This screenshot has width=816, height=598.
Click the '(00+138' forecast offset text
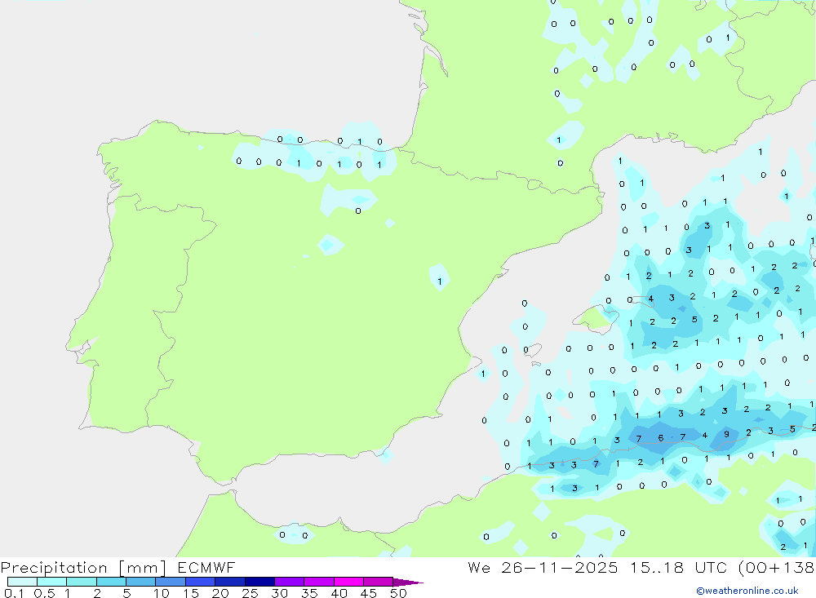[777, 567]
